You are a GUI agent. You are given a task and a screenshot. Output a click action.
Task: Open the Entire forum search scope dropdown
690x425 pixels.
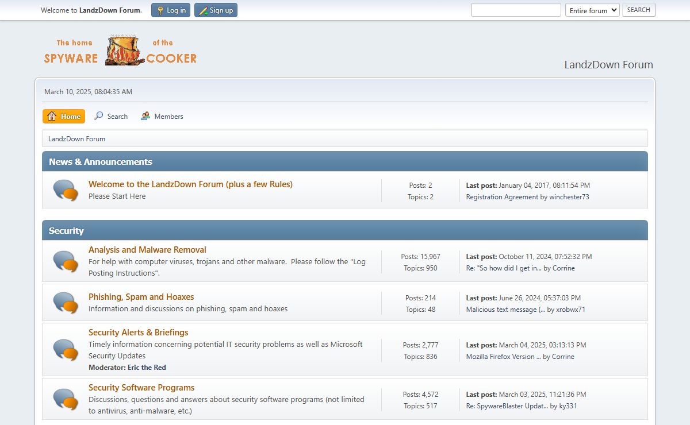[x=592, y=10]
